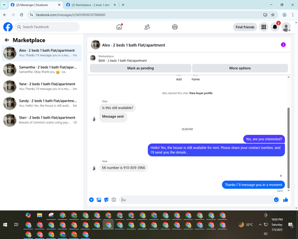This screenshot has width=298, height=239.
Task: Open the weather 35°C widget
Action: (x=246, y=225)
